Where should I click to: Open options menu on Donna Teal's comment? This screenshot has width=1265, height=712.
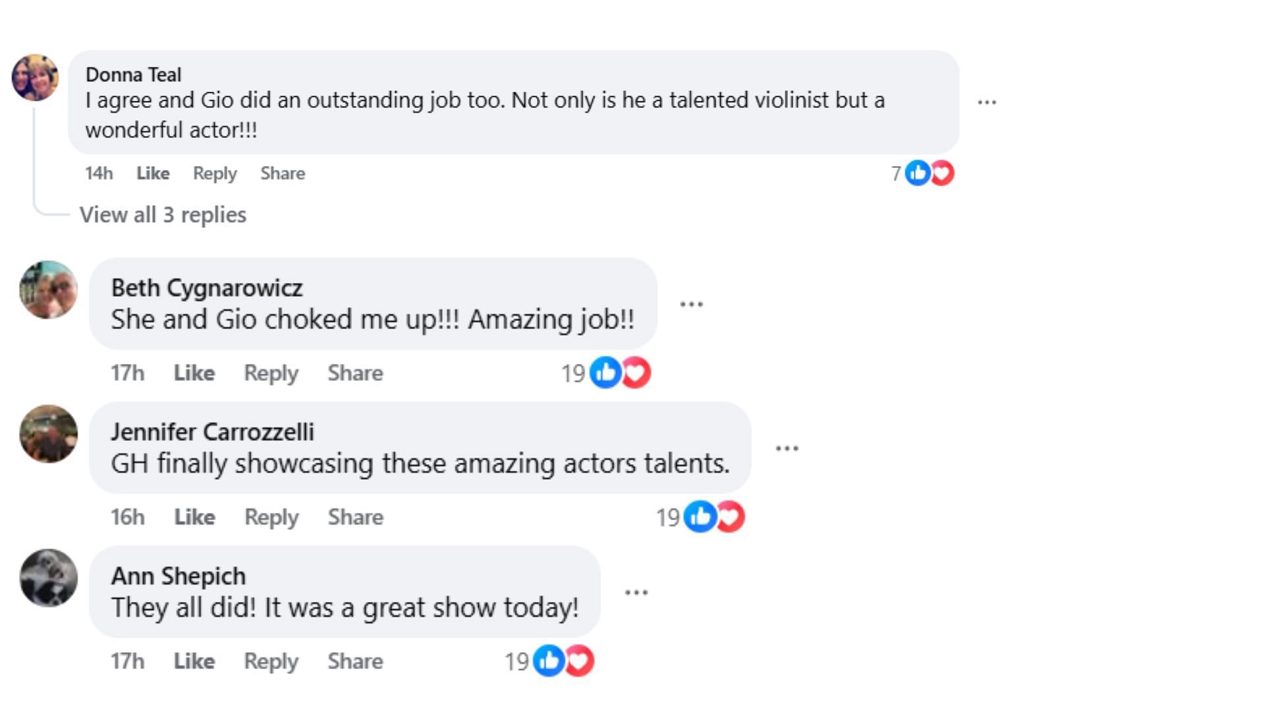point(986,102)
